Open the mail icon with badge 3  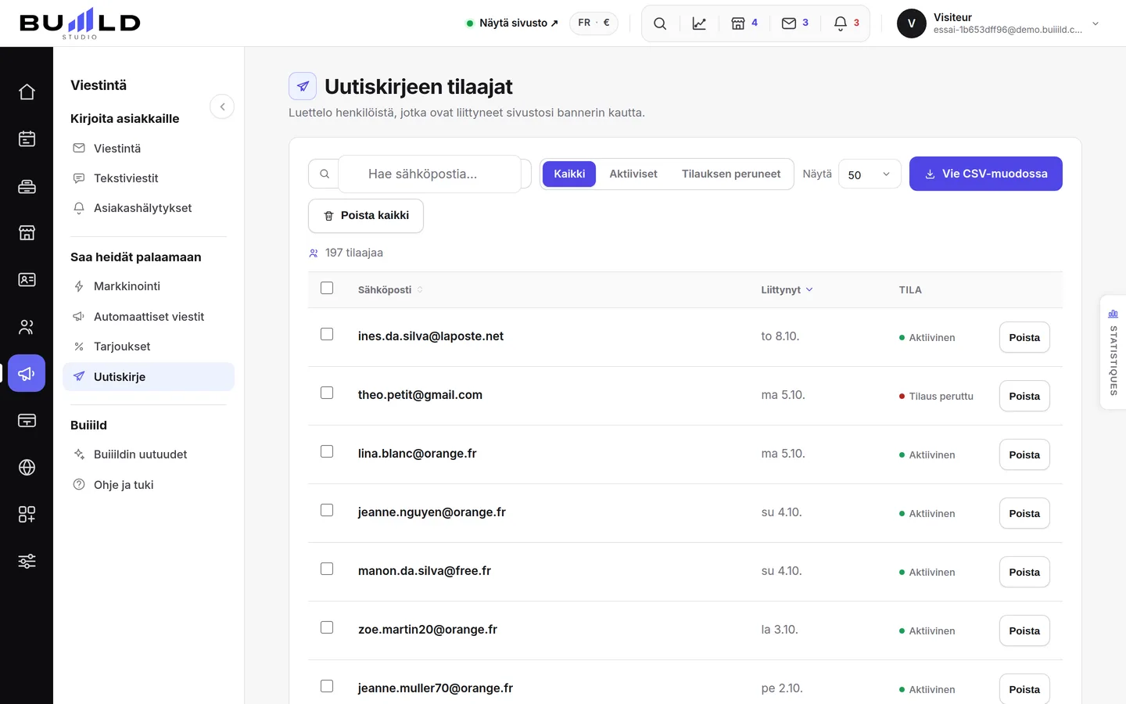click(794, 23)
